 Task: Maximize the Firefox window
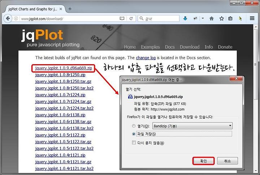[242, 3]
